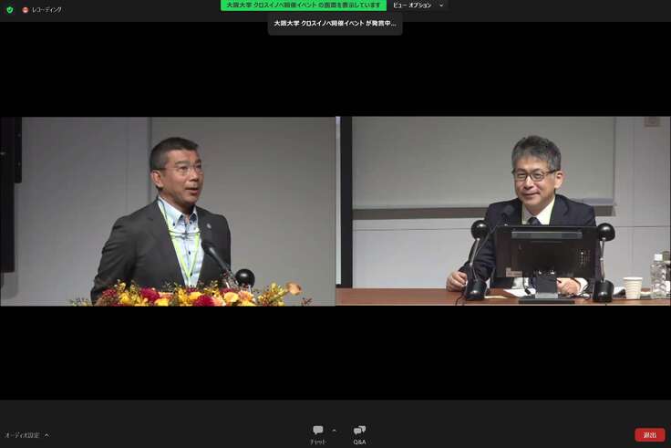The image size is (671, 448).
Task: Click the チャット text label
Action: (317, 442)
